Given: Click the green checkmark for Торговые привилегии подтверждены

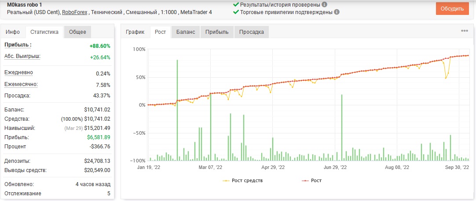Looking at the screenshot, I should coord(235,12).
